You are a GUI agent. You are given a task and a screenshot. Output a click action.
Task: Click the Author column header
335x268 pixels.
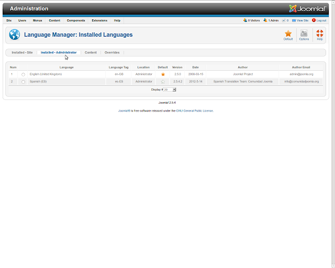click(x=243, y=68)
